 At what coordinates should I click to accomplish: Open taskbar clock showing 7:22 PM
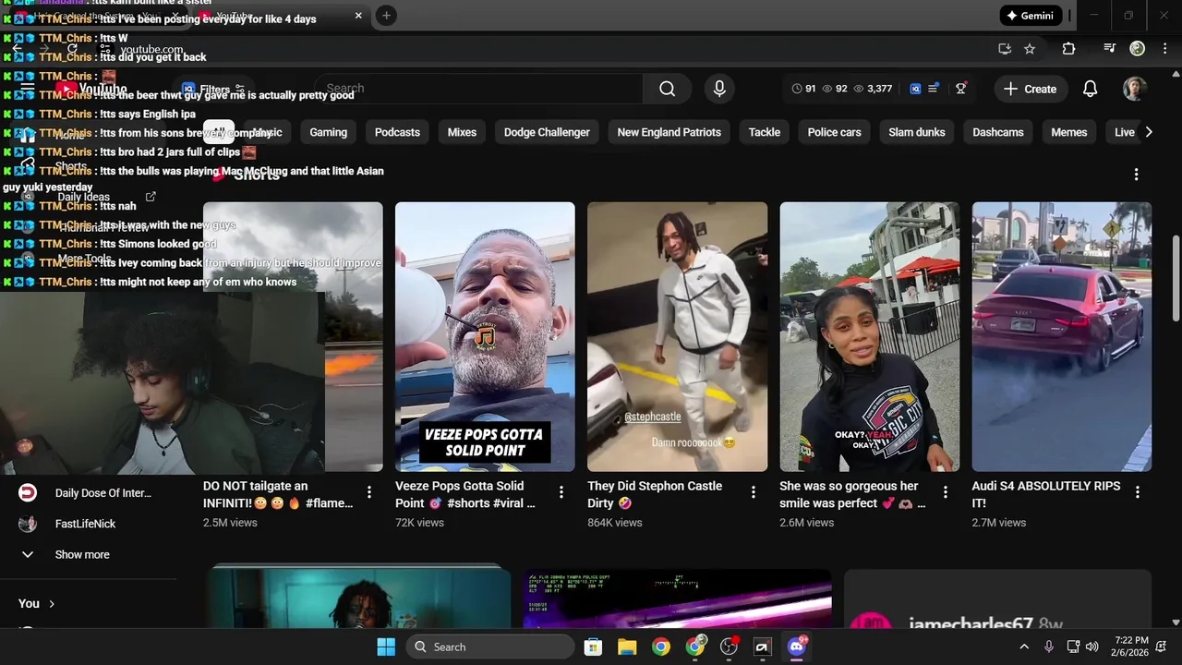1131,647
